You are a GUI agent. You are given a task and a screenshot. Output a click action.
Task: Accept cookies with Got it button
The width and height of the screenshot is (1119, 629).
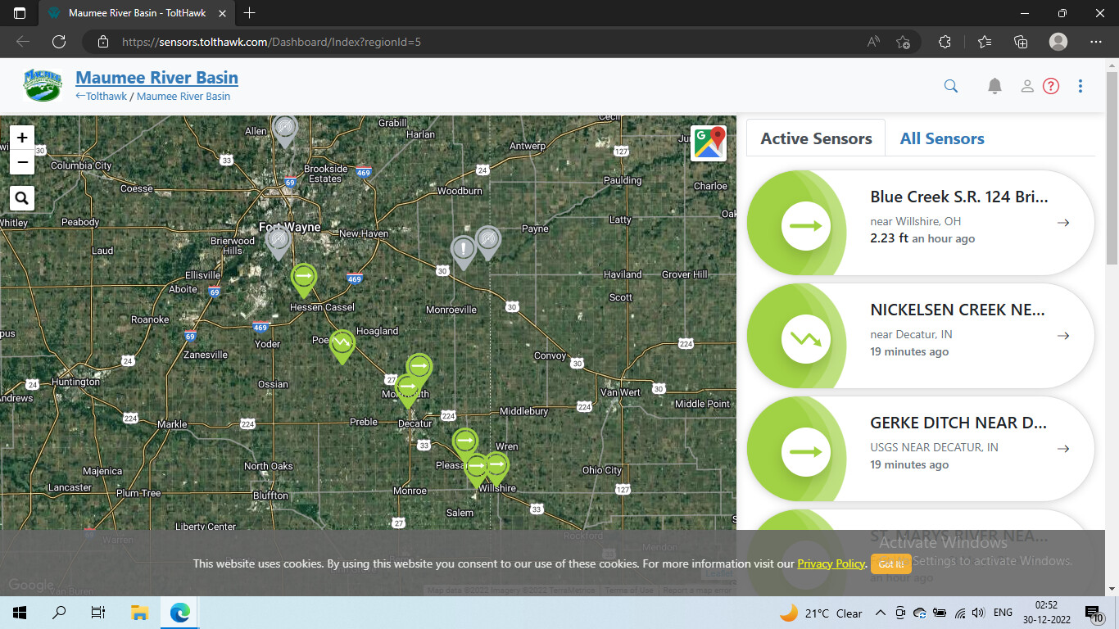(x=890, y=564)
